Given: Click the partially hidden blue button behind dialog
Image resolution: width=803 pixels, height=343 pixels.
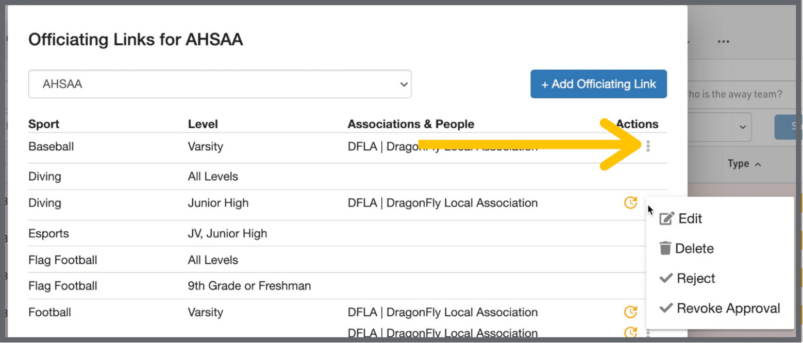Looking at the screenshot, I should [x=788, y=127].
